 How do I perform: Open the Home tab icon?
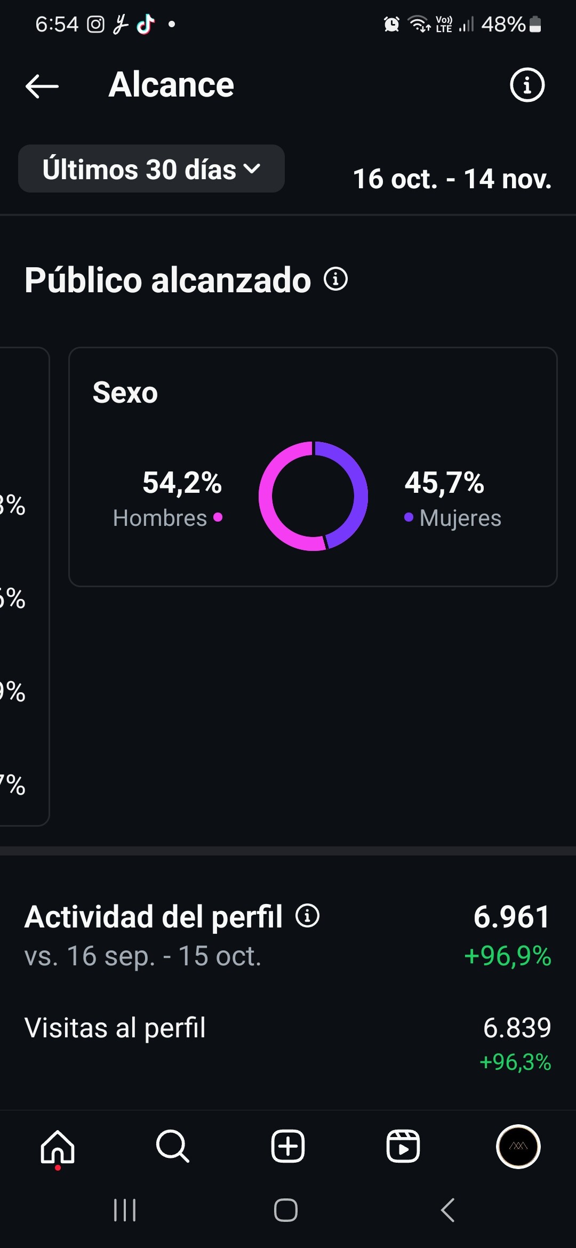point(58,1147)
